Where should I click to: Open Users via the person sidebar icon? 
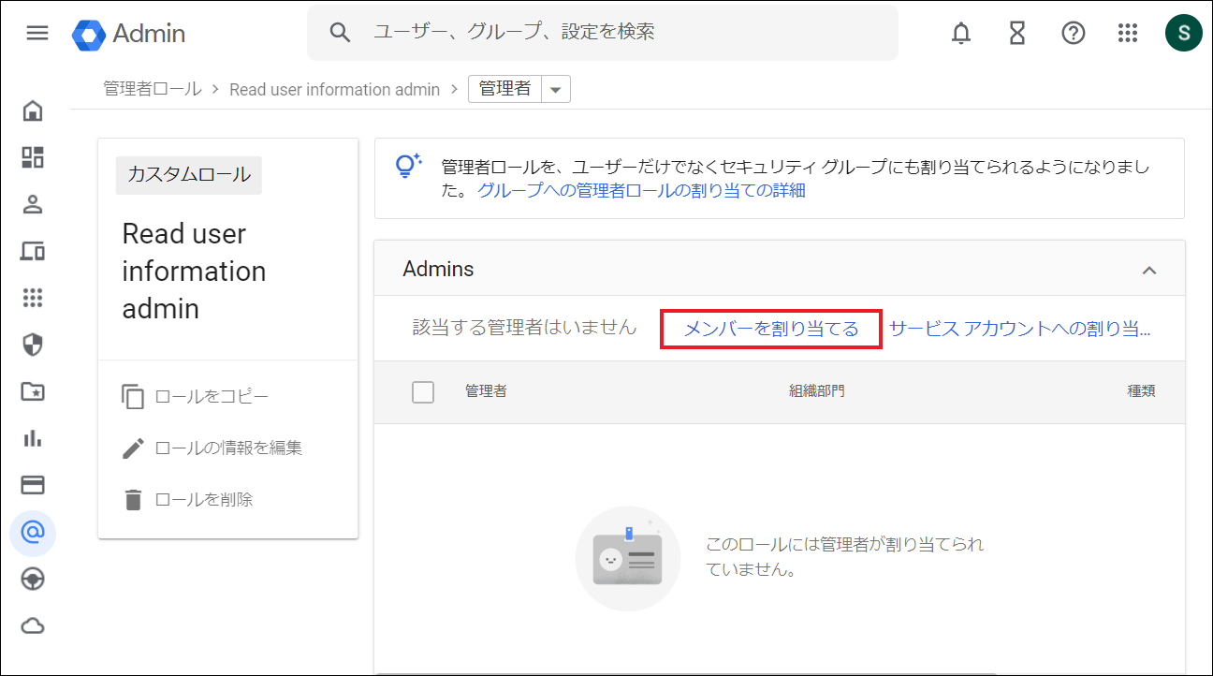(33, 204)
